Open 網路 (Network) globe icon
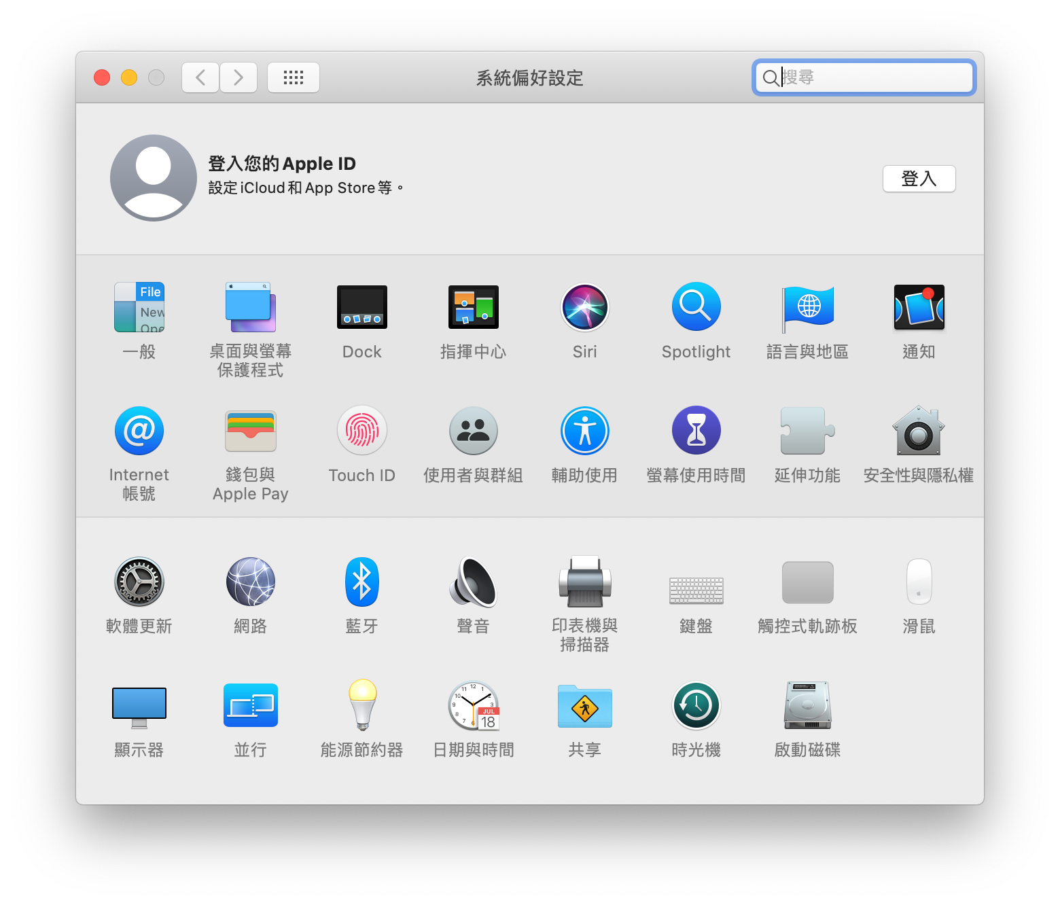Viewport: 1060px width, 905px height. tap(251, 582)
